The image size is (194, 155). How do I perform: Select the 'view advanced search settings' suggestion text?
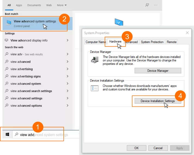(31, 91)
